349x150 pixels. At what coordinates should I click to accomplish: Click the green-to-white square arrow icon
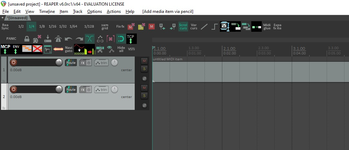[257, 27]
